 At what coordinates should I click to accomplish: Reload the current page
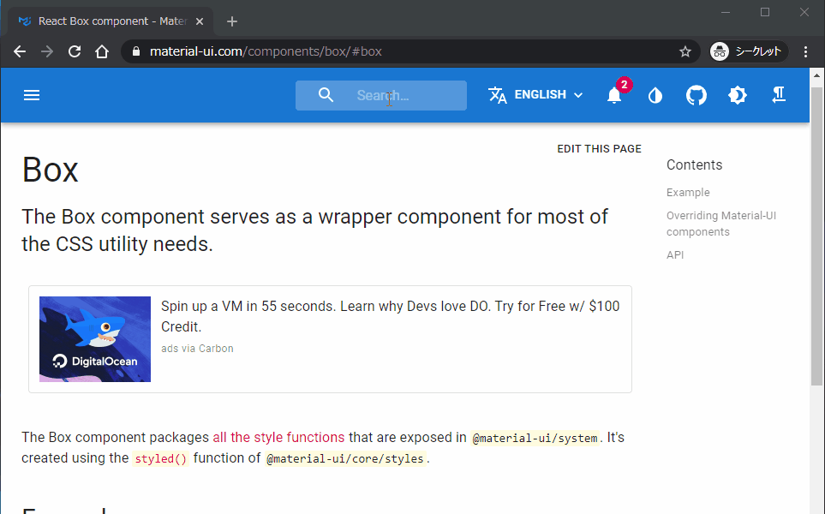[75, 51]
